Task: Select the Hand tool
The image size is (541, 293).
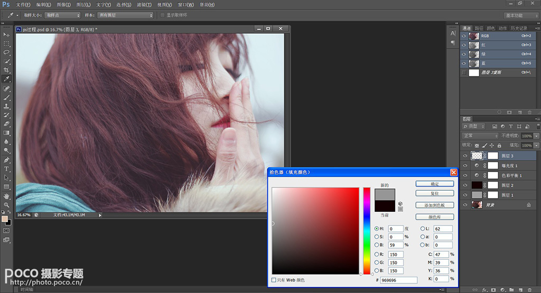Action: [6, 196]
